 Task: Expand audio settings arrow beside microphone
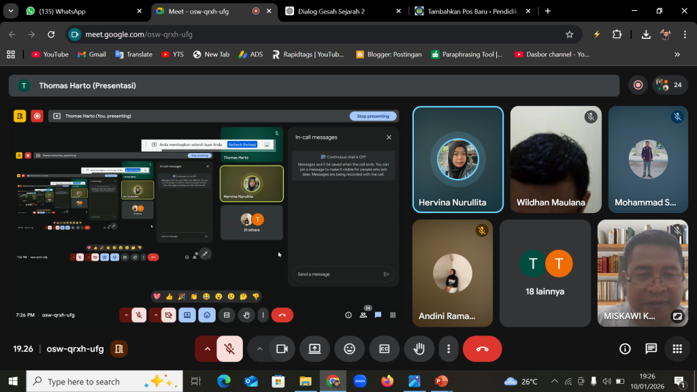coord(207,349)
